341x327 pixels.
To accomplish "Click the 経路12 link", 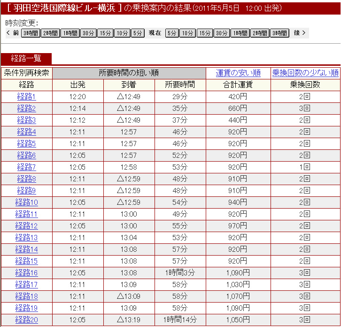I will tap(27, 226).
